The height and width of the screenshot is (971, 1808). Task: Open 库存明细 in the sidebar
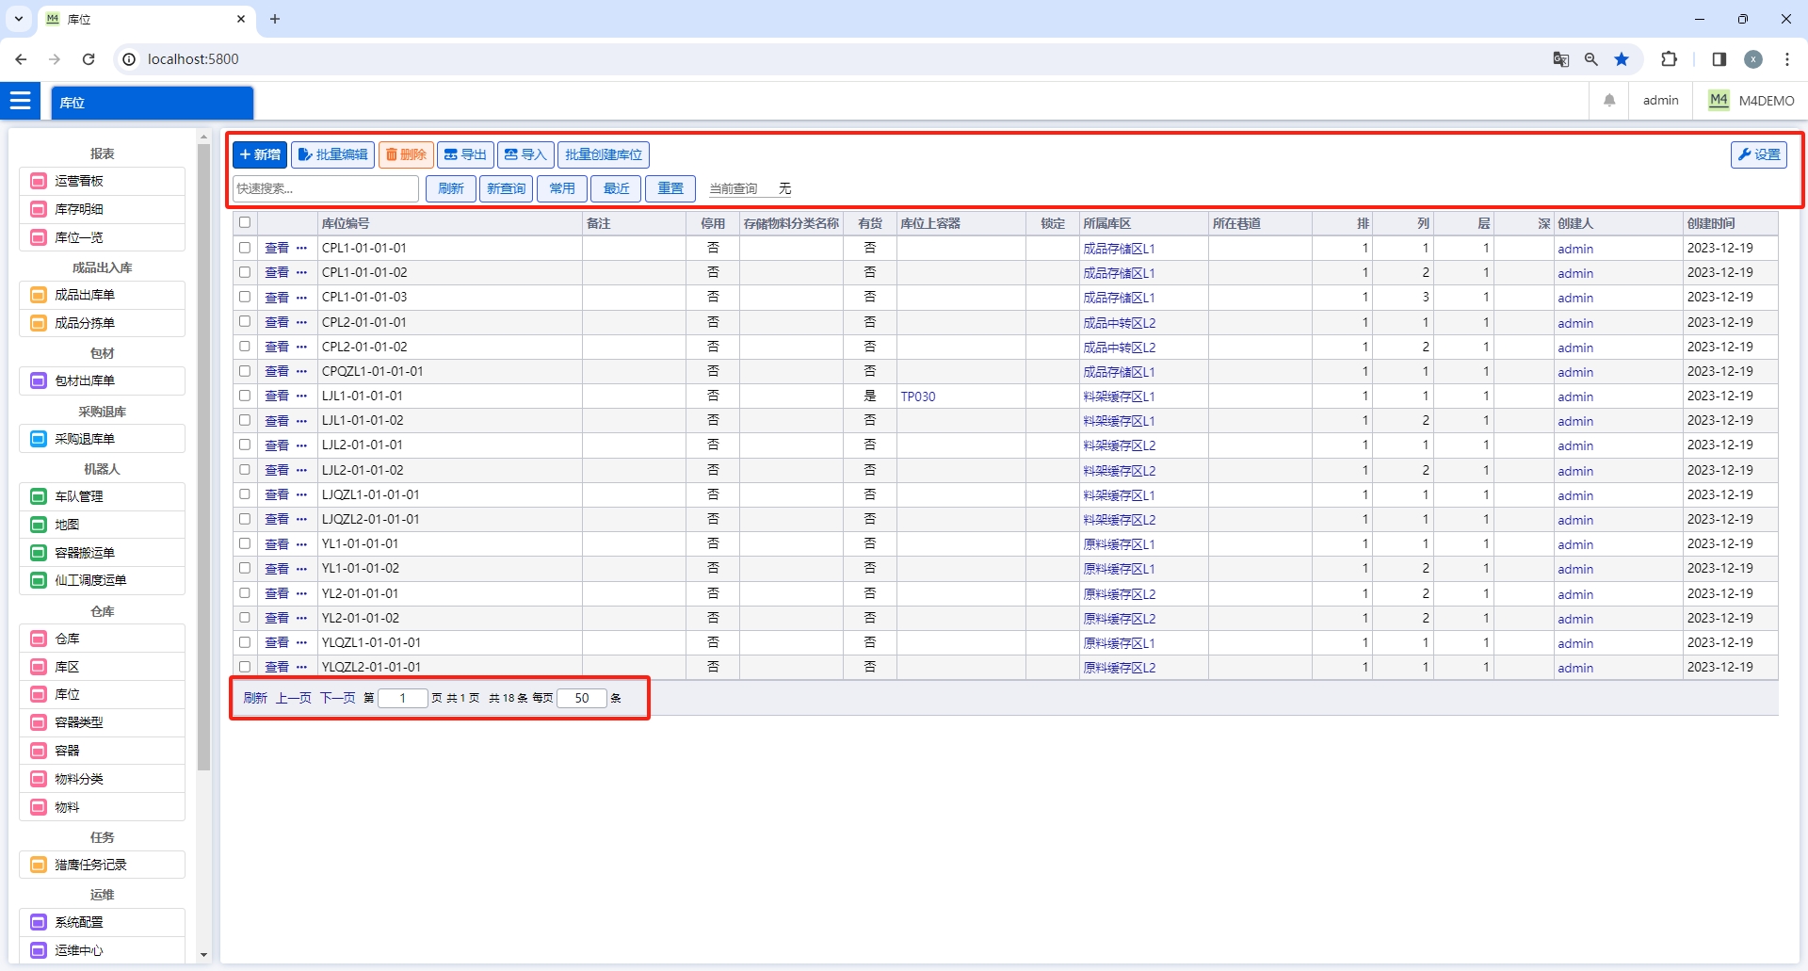click(x=102, y=209)
